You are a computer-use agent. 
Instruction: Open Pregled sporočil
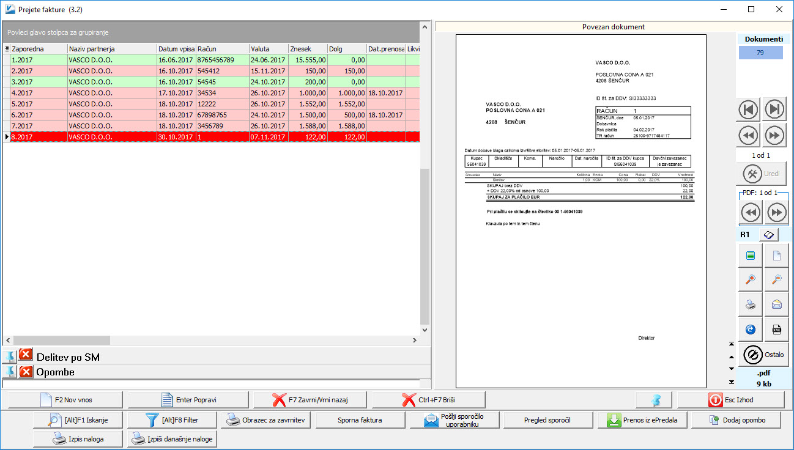(x=547, y=420)
